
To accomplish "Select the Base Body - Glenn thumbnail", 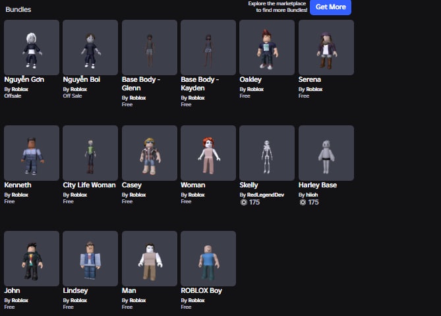I will coord(150,47).
